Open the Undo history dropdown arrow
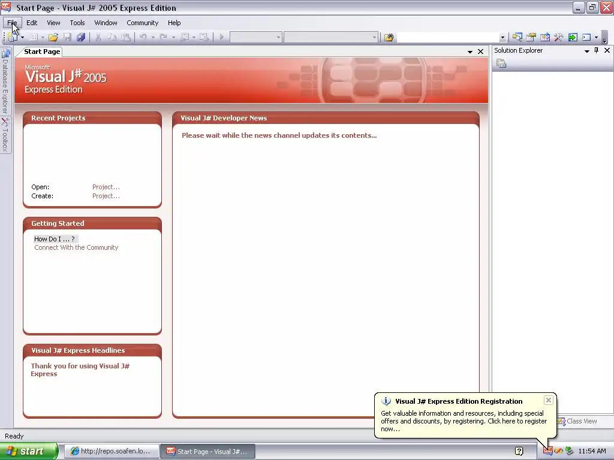Screen dimensions: 614x460 (153, 37)
